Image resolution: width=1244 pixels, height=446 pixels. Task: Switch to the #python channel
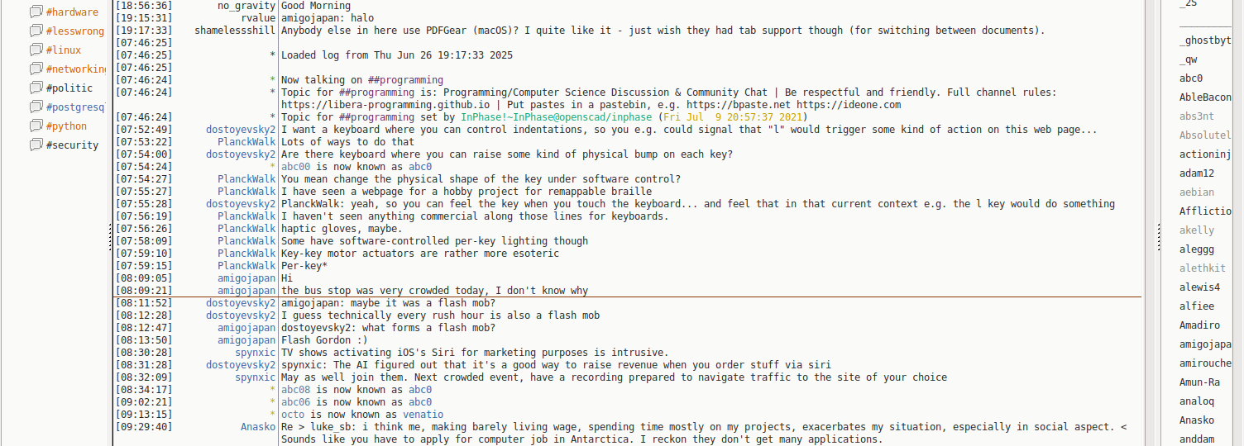coord(66,126)
